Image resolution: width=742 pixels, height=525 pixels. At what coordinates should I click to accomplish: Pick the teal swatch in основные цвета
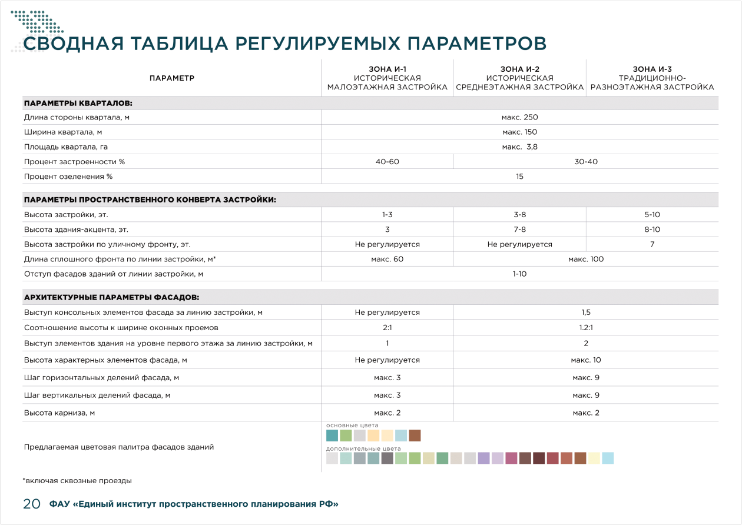(332, 436)
